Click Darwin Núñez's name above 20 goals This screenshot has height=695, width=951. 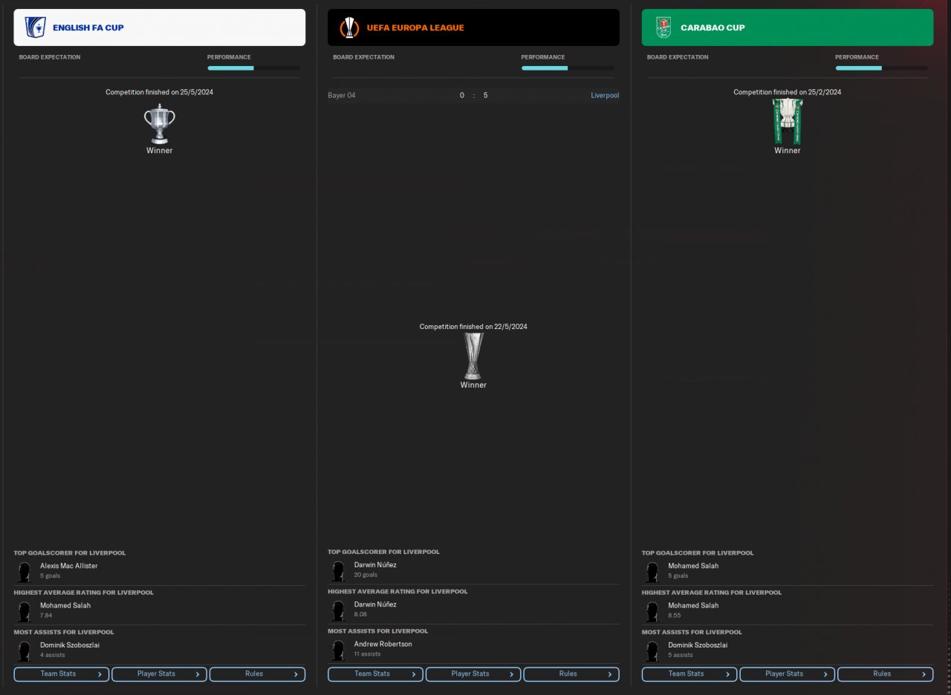[x=375, y=564]
